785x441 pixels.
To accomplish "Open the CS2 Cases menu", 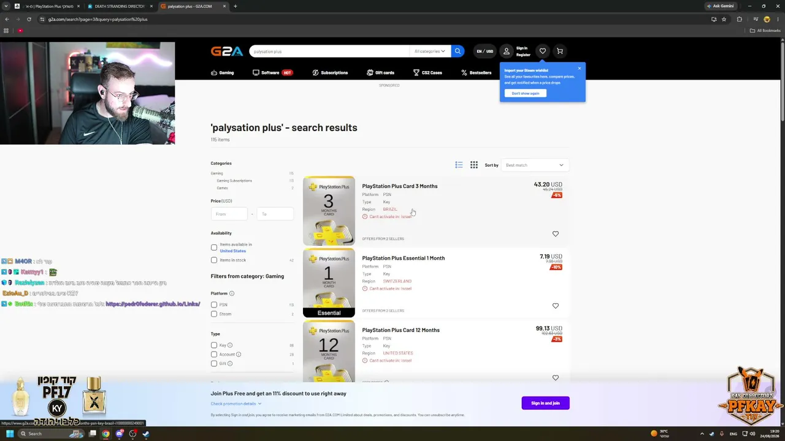I will [x=427, y=73].
